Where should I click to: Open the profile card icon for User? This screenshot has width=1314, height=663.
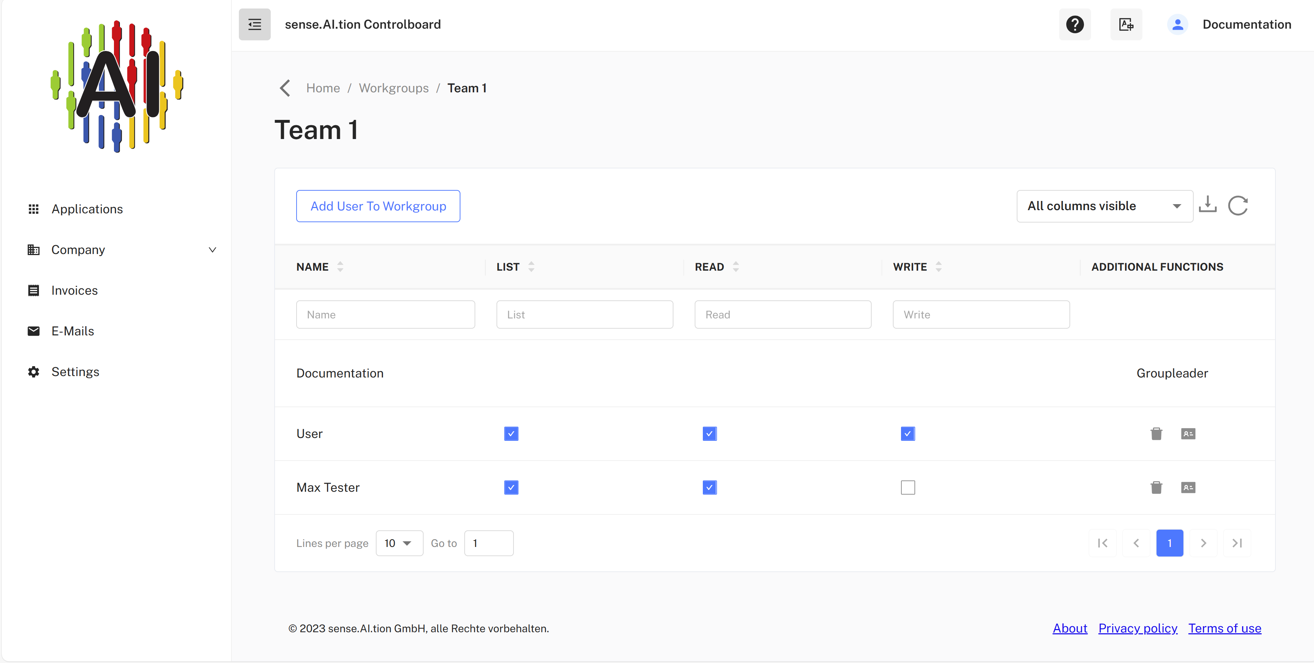(x=1188, y=433)
